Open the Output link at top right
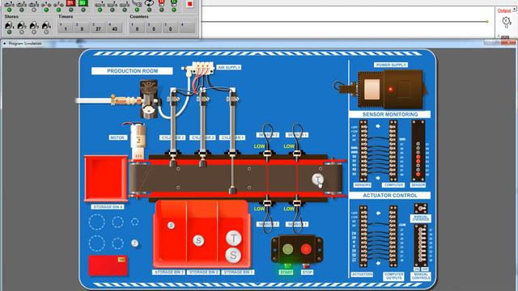Viewport: 518px width, 291px height. [504, 11]
